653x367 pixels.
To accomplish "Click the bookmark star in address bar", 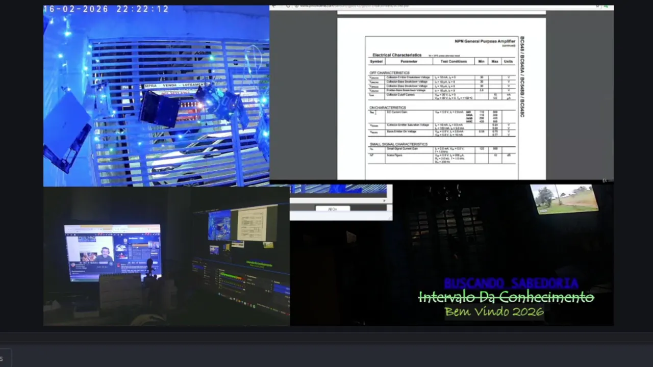I will (x=598, y=6).
